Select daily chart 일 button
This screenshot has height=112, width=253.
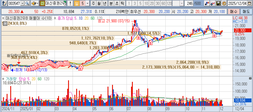[x=77, y=3]
